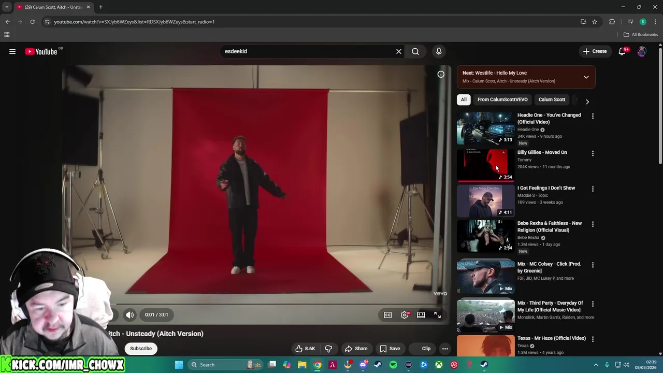Create a Clip of the video
663x373 pixels.
[422, 349]
